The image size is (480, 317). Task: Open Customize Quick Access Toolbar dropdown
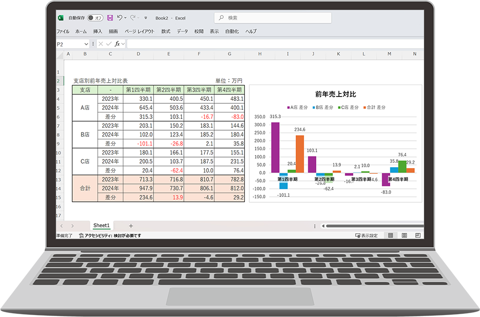point(145,18)
